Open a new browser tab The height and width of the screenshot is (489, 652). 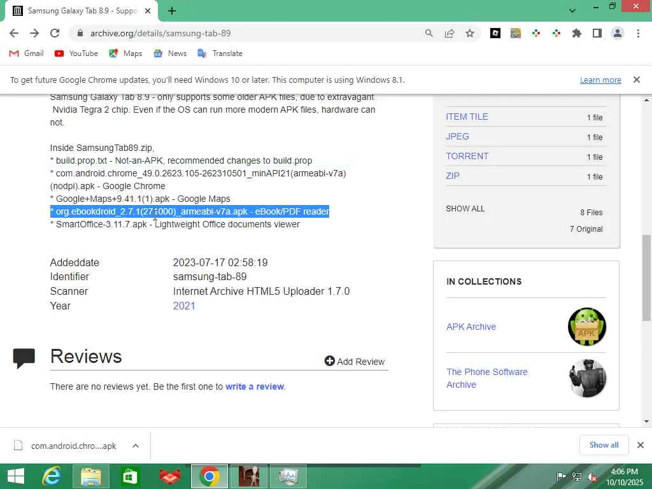tap(172, 11)
